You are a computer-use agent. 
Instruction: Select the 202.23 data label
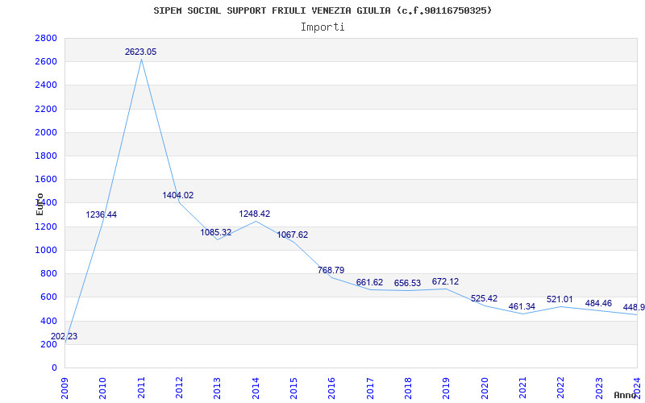pos(64,336)
